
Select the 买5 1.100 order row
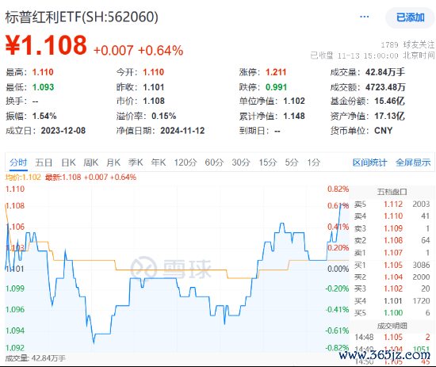point(392,313)
